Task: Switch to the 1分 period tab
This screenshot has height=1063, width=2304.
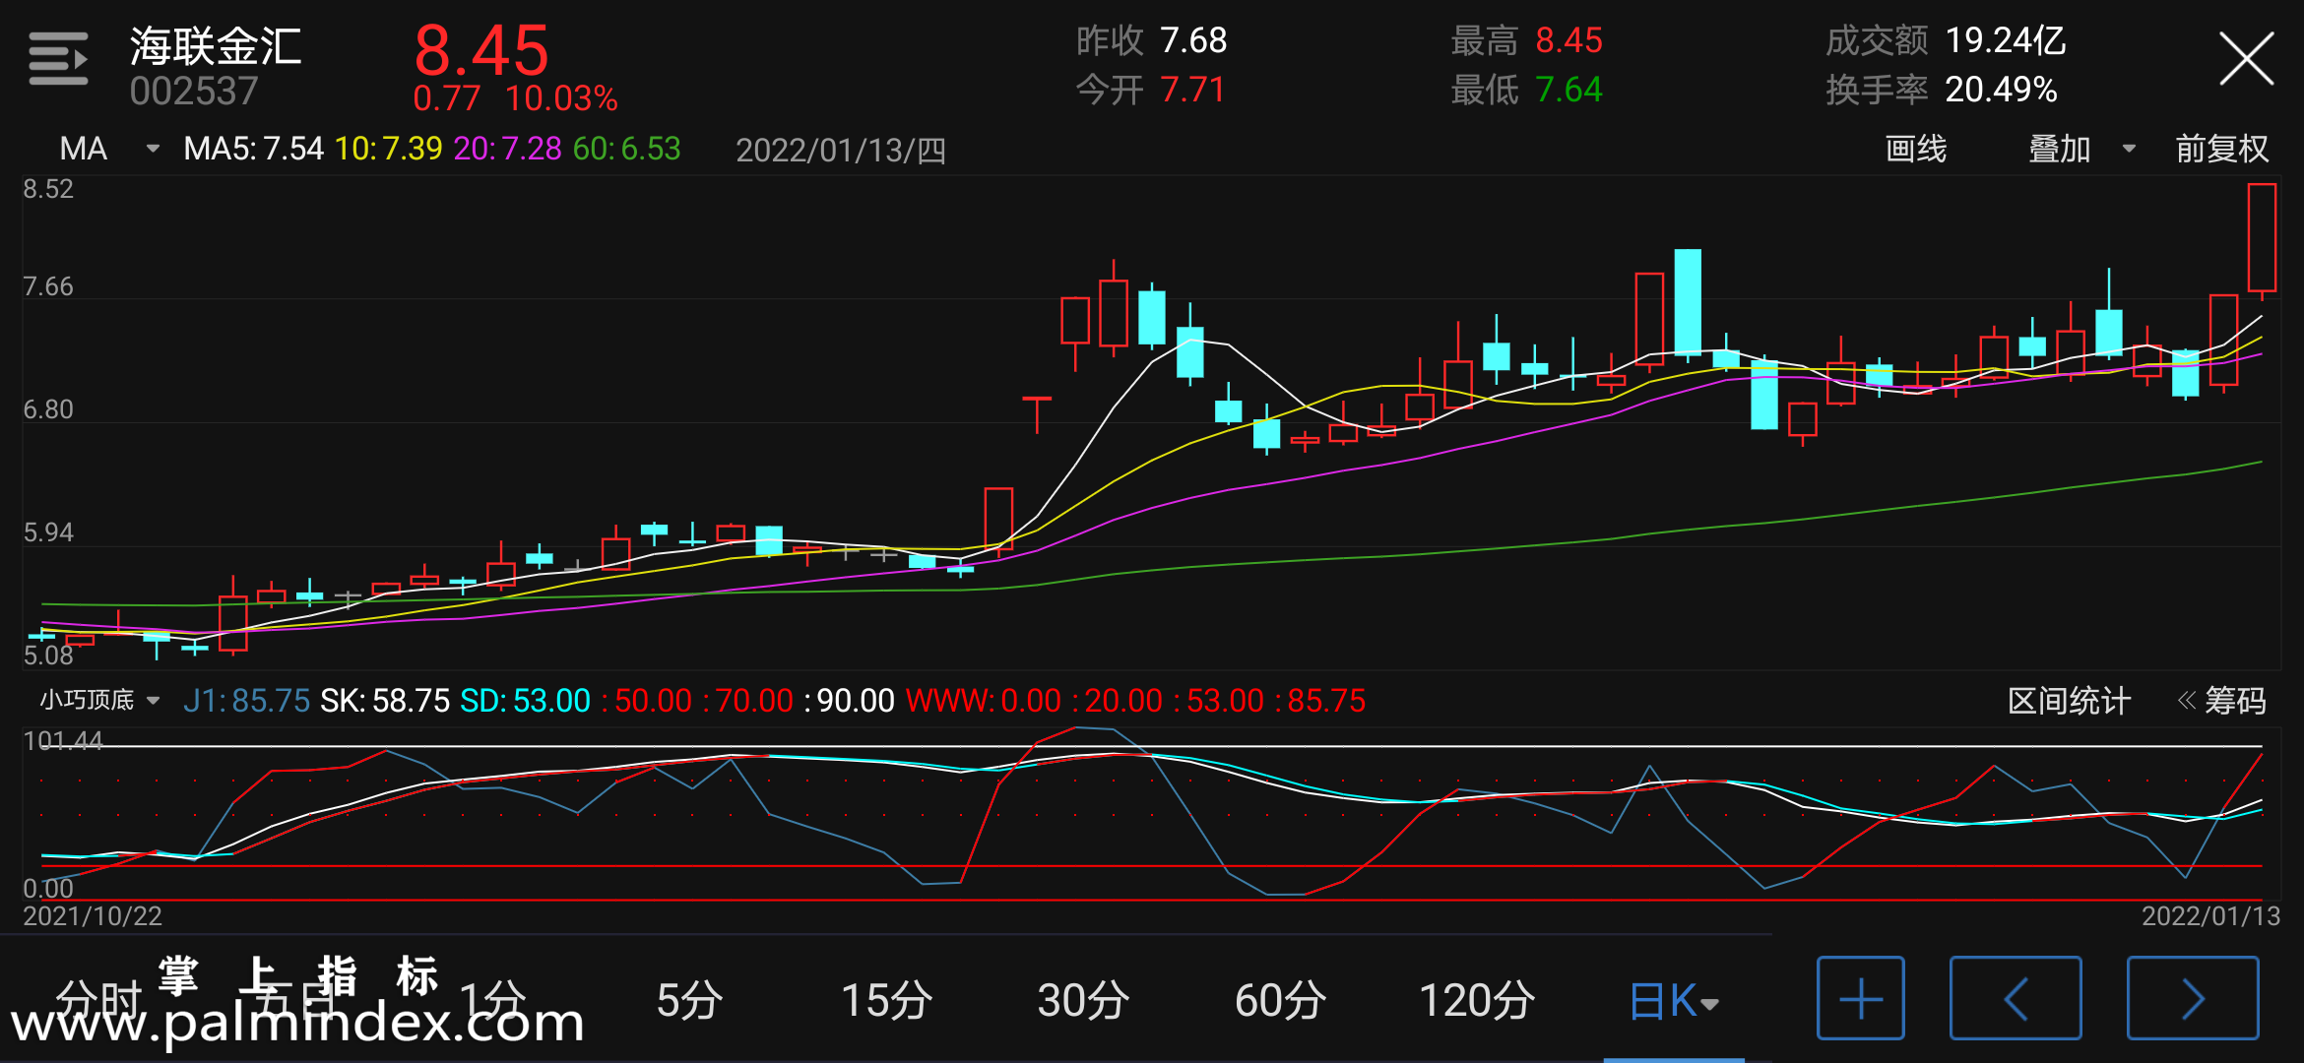Action: tap(492, 1001)
